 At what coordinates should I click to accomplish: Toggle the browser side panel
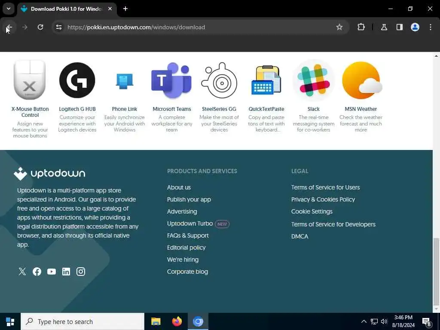coord(400,27)
